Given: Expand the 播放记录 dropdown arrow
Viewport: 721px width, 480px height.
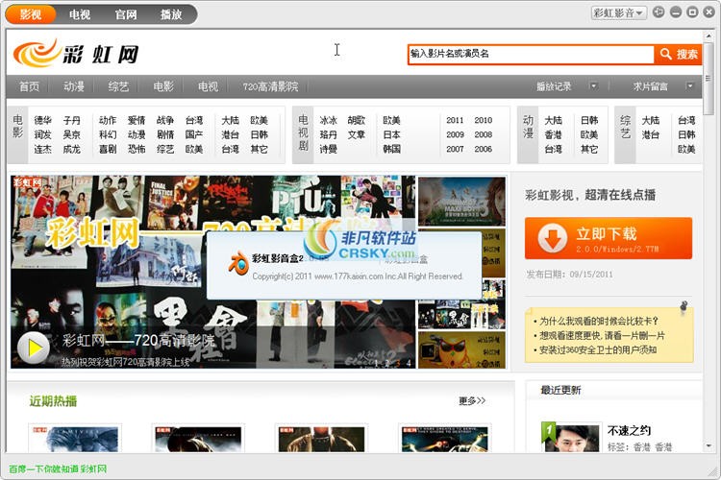Looking at the screenshot, I should pos(594,85).
